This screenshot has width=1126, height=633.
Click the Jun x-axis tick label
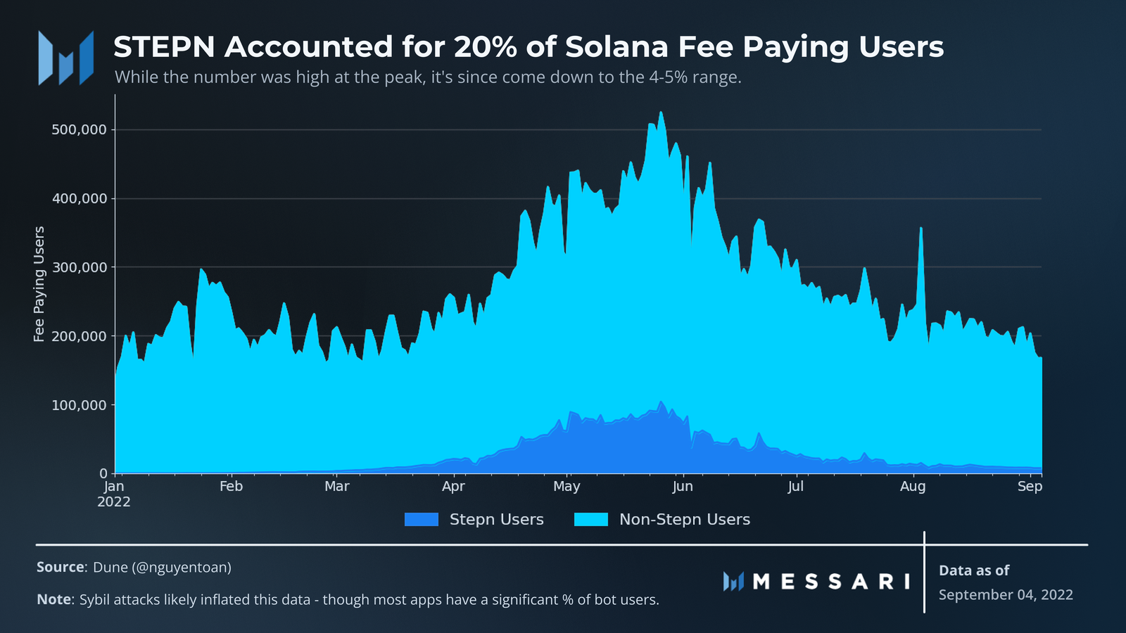point(683,487)
